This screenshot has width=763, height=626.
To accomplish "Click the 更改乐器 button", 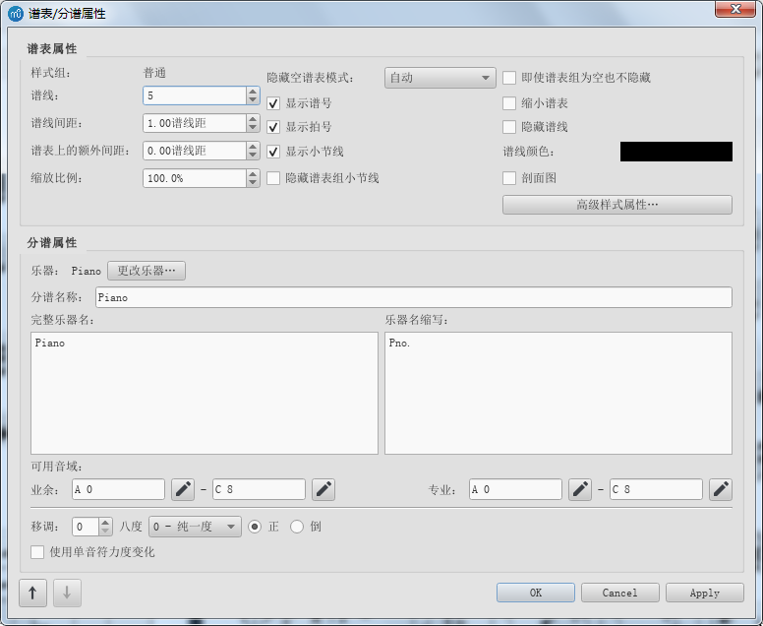I will (146, 271).
